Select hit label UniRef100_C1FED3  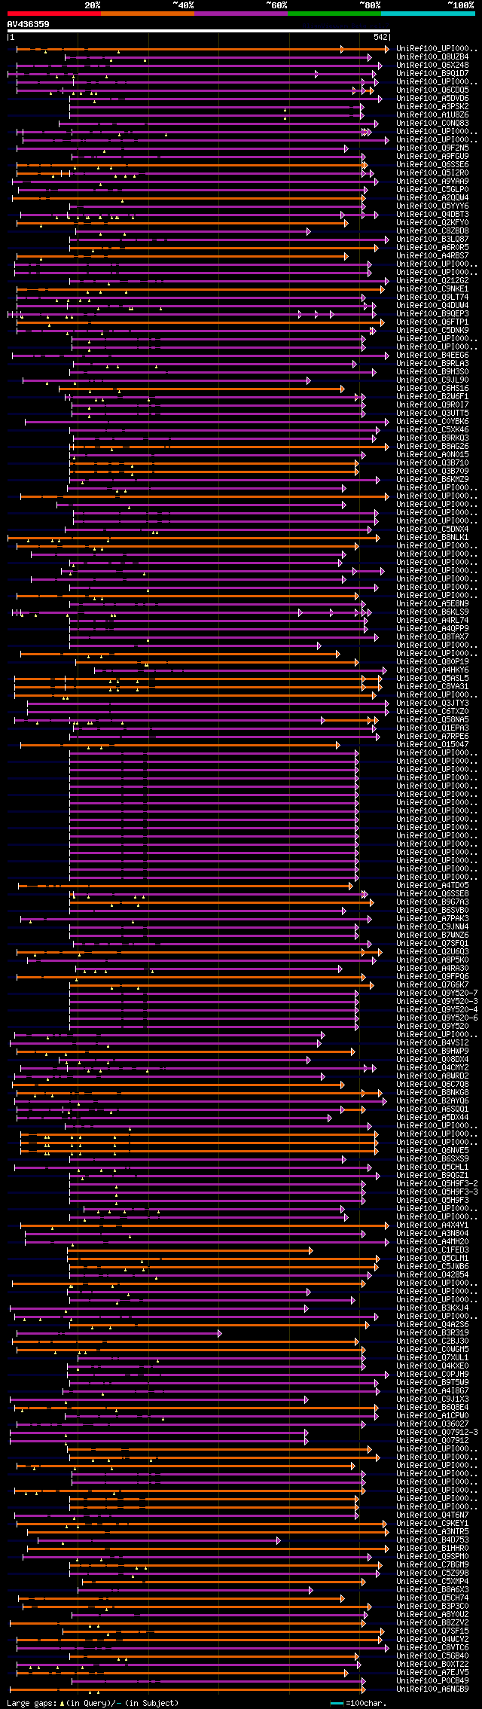tap(432, 1250)
